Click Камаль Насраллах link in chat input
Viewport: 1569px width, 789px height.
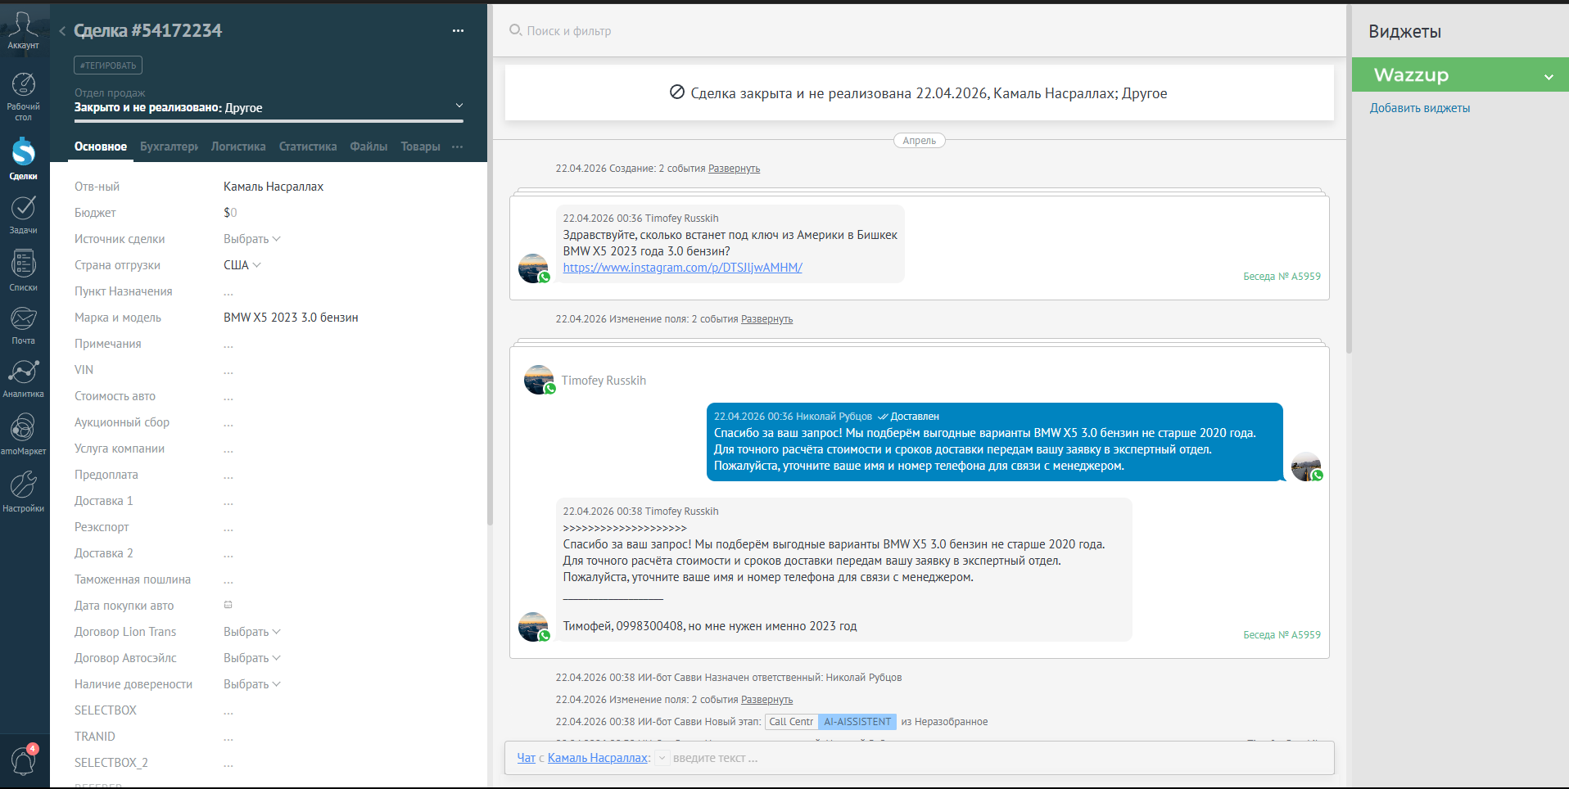coord(598,758)
